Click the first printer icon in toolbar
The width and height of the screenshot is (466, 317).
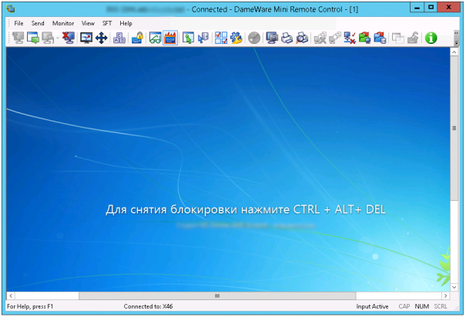pos(287,38)
